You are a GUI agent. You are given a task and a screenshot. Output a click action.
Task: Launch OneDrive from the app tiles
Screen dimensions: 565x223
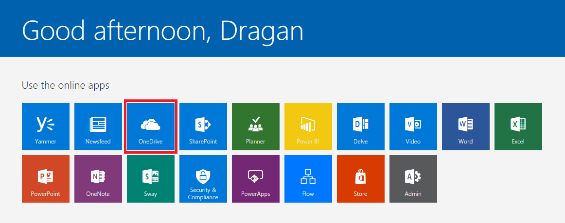pyautogui.click(x=151, y=127)
